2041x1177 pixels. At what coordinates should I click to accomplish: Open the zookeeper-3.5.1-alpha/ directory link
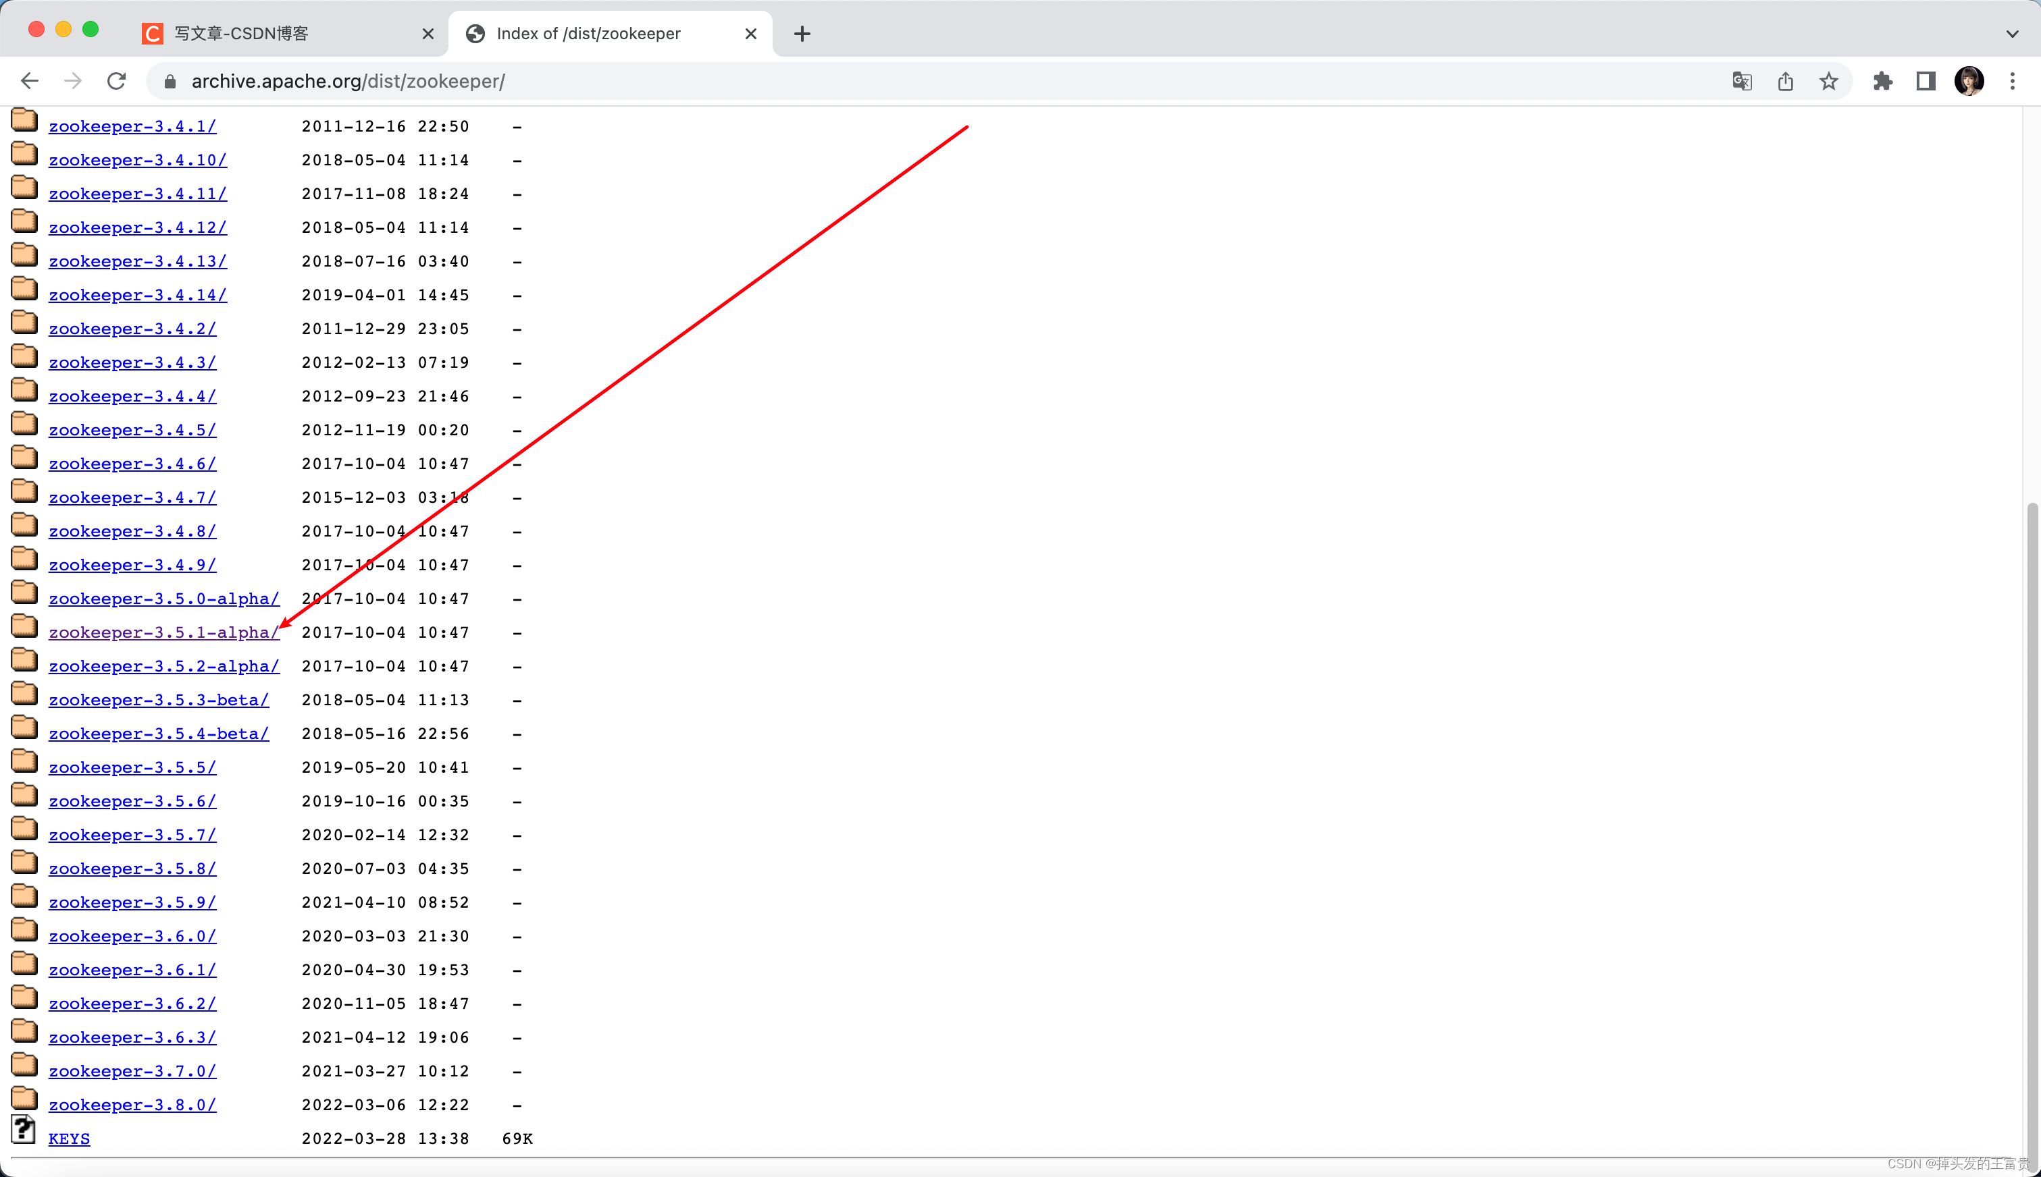coord(163,633)
